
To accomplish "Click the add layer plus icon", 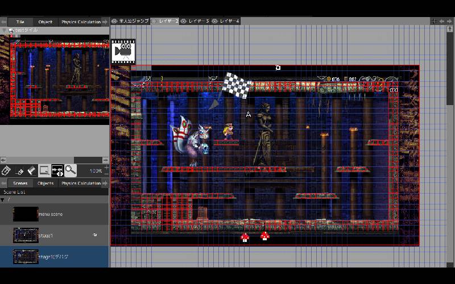I will tap(434, 21).
